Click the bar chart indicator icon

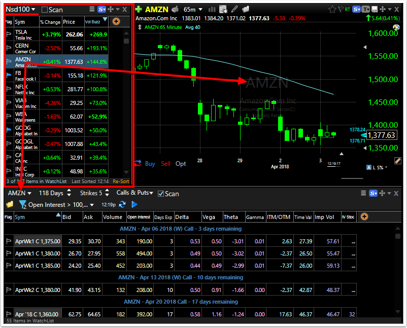[212, 10]
